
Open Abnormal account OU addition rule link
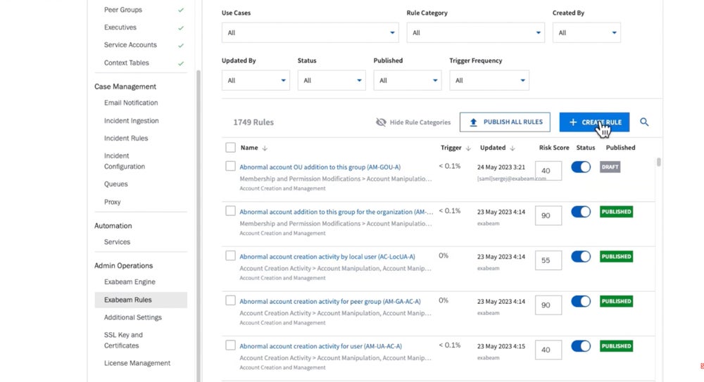coord(320,167)
